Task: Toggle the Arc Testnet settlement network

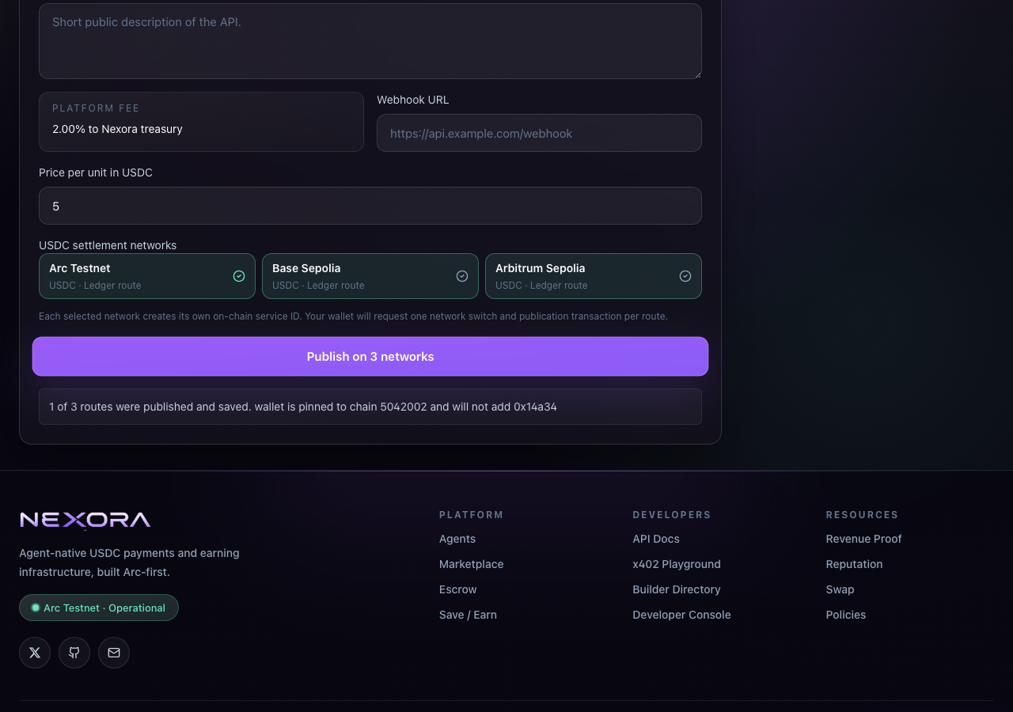Action: [x=147, y=276]
